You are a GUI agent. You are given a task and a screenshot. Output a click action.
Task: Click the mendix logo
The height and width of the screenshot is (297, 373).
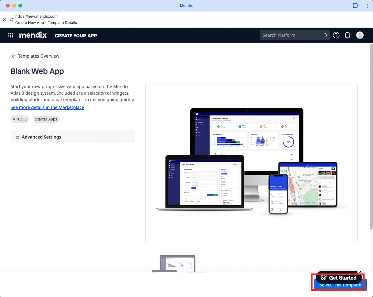pyautogui.click(x=33, y=35)
